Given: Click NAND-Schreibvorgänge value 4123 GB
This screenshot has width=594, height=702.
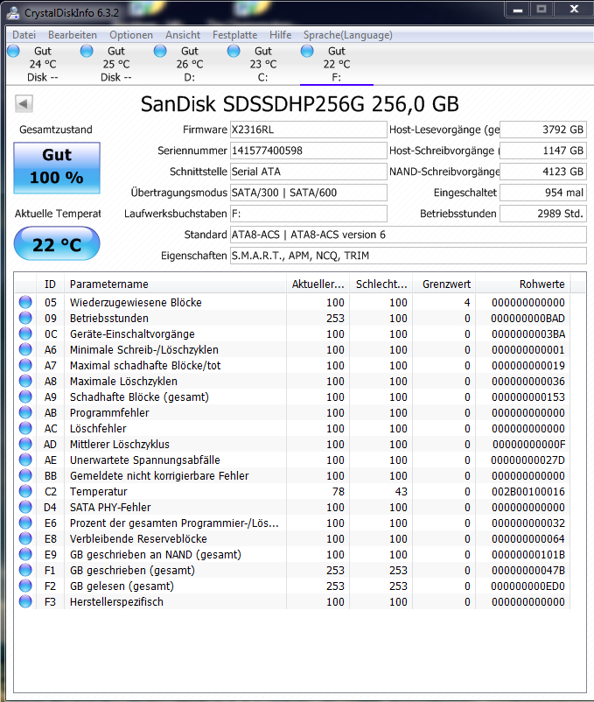Looking at the screenshot, I should click(x=543, y=172).
